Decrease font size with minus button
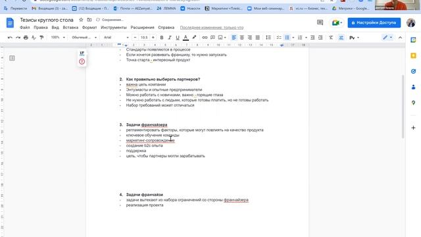The width and height of the screenshot is (421, 237). point(135,38)
